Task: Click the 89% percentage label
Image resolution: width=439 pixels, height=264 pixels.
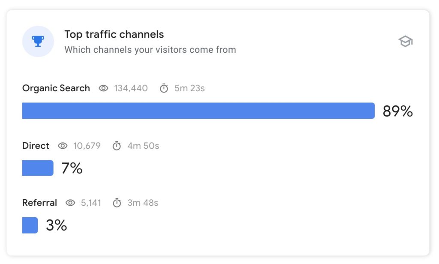Action: coord(397,111)
